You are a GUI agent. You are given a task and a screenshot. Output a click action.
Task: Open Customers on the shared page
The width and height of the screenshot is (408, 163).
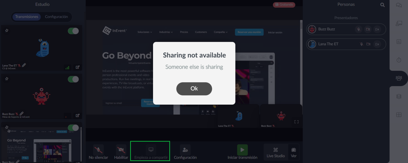click(201, 32)
